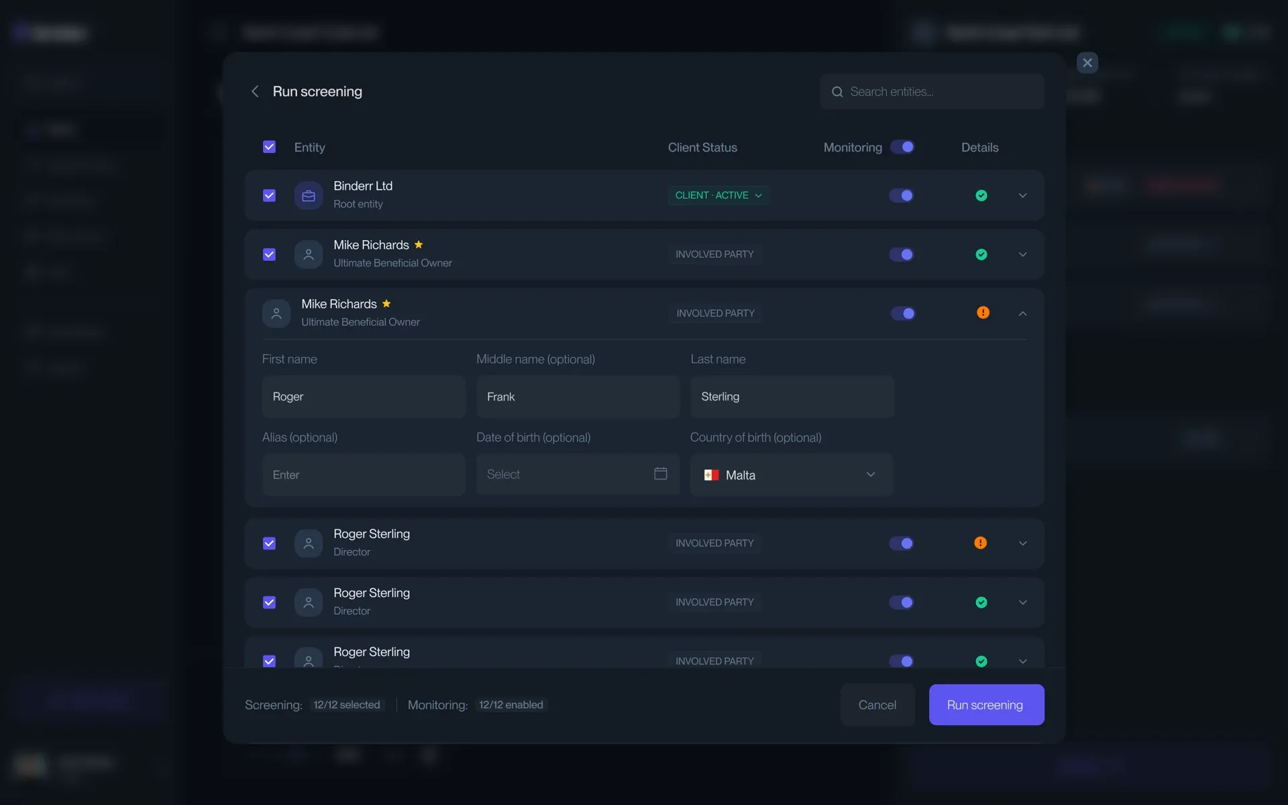Click the Run screening button

point(985,704)
